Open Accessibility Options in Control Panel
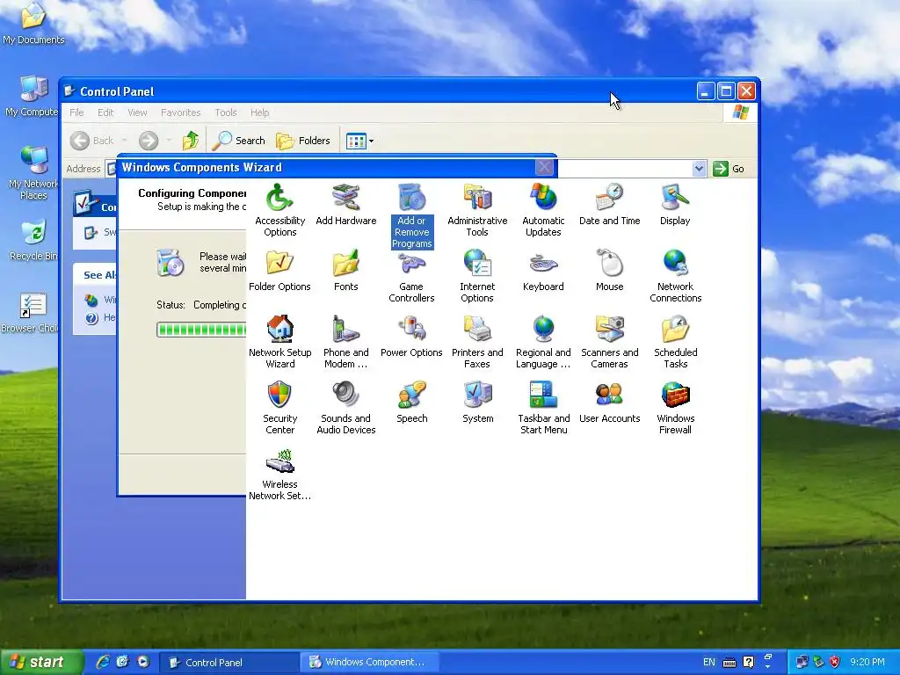 pyautogui.click(x=279, y=210)
